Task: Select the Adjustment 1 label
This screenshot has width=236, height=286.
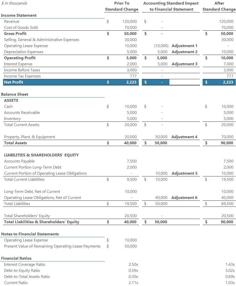Action: coord(184,46)
